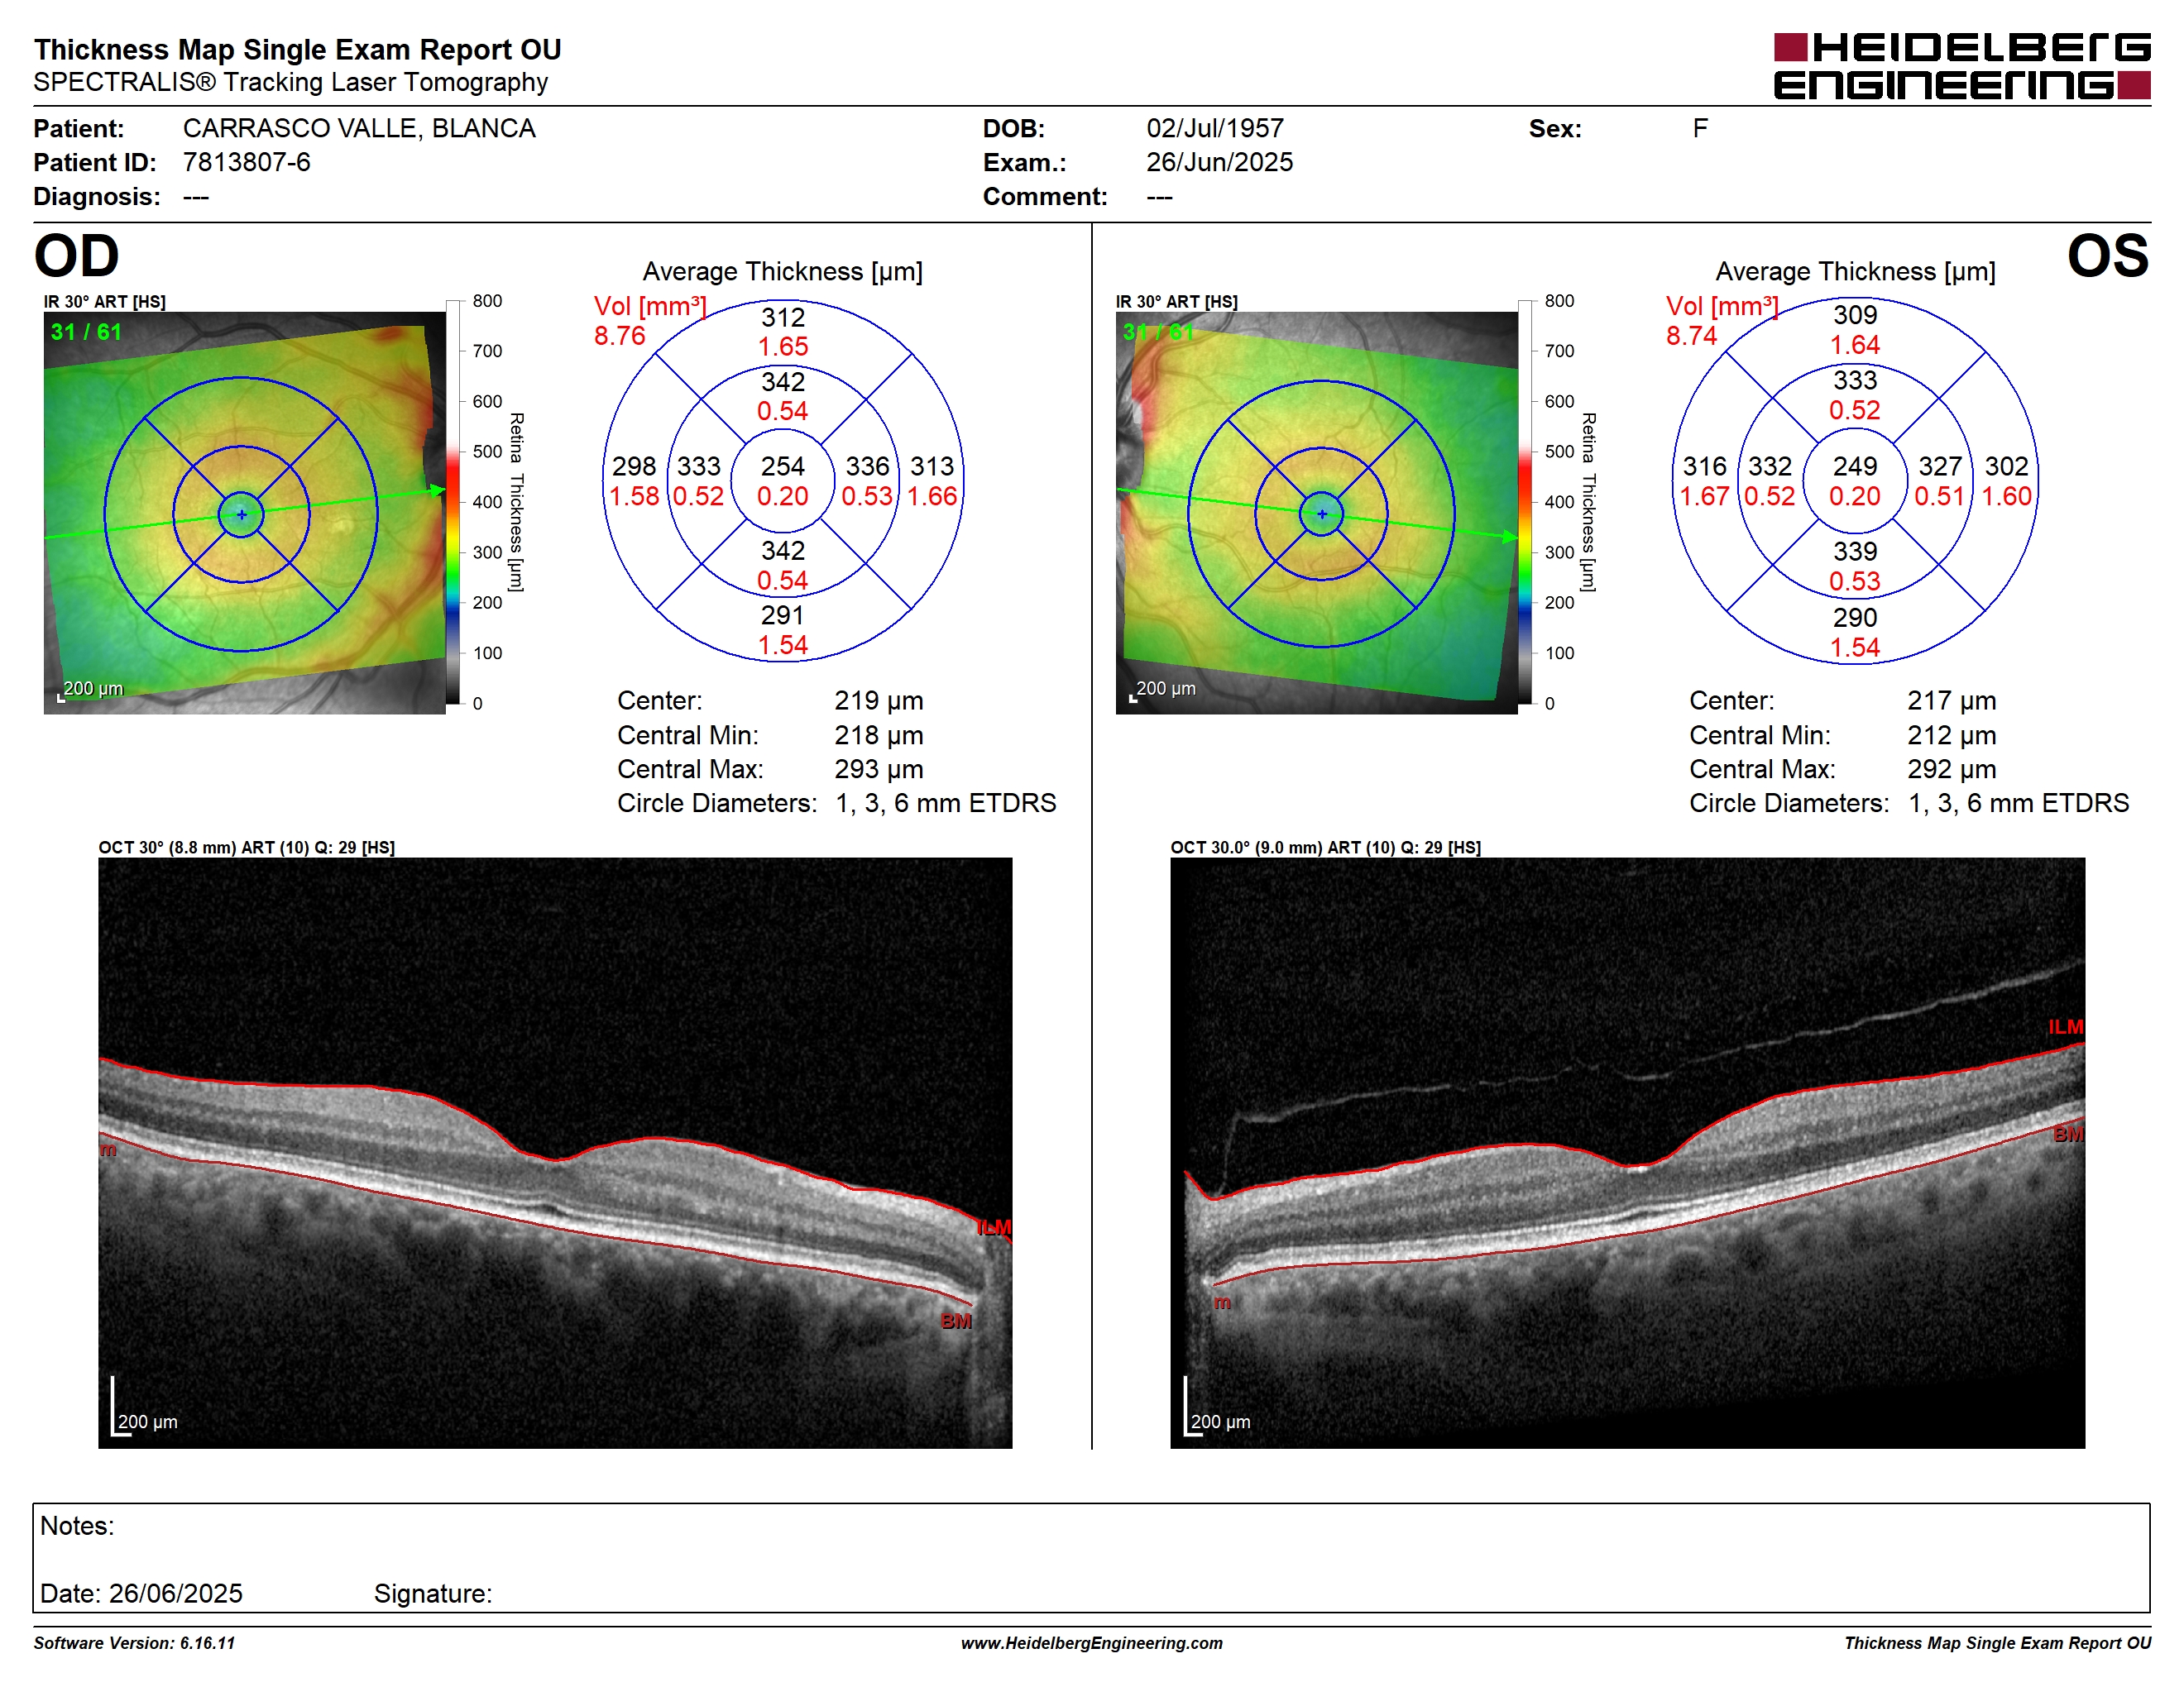Select OD total volume 8.76
2184x1687 pixels.
click(x=620, y=336)
